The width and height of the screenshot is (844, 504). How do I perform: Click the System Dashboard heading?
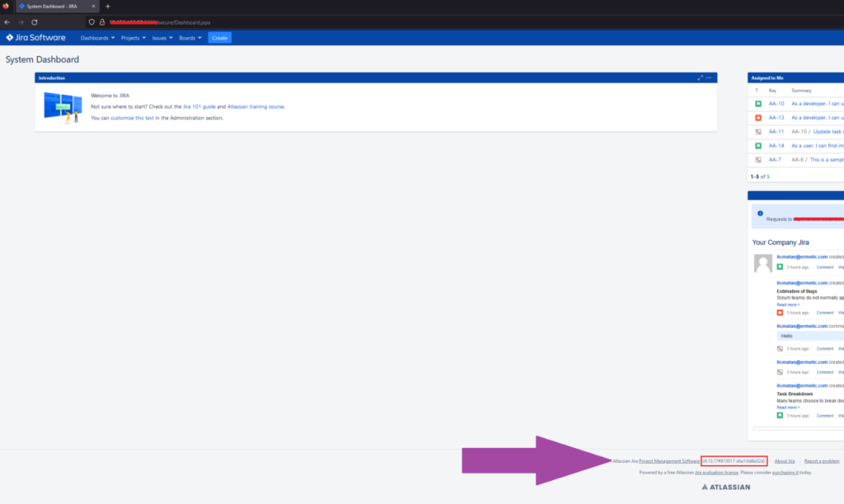click(43, 59)
